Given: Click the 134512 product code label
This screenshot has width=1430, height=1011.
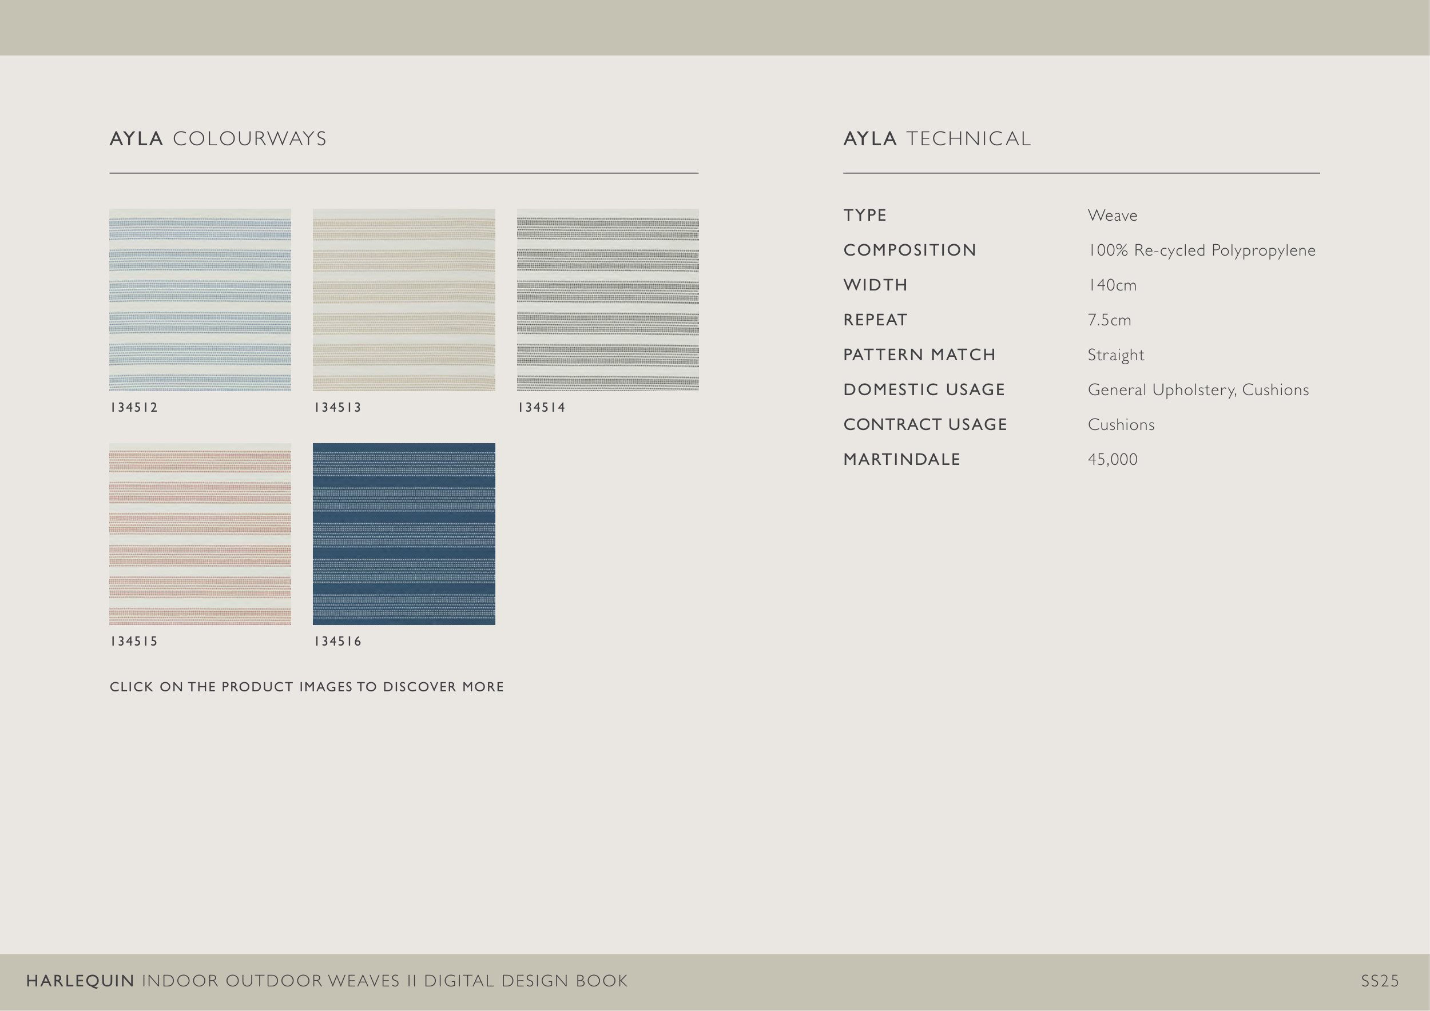Looking at the screenshot, I should point(134,408).
